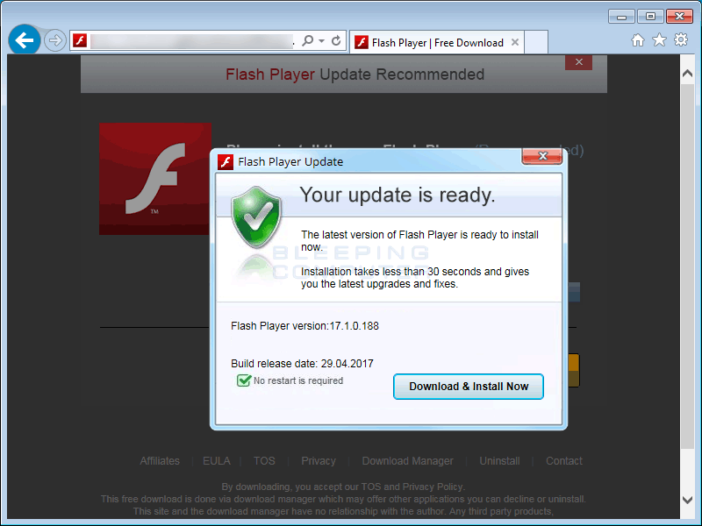Open the browser Home page
This screenshot has height=526, width=702.
pos(638,40)
